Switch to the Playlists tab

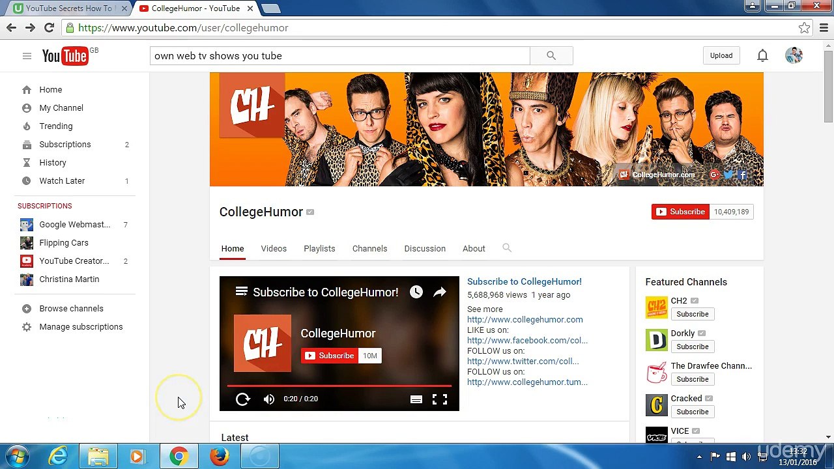point(319,248)
